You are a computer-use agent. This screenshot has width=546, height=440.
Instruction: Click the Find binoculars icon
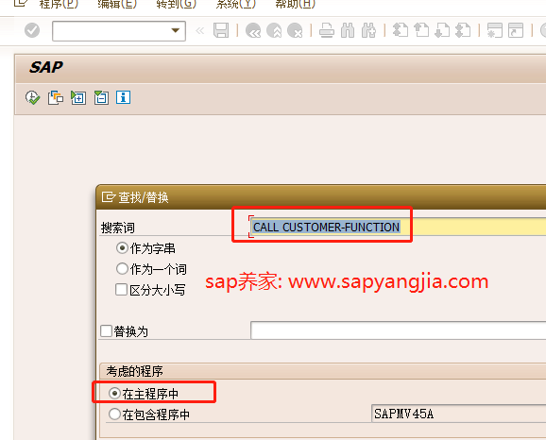[348, 30]
